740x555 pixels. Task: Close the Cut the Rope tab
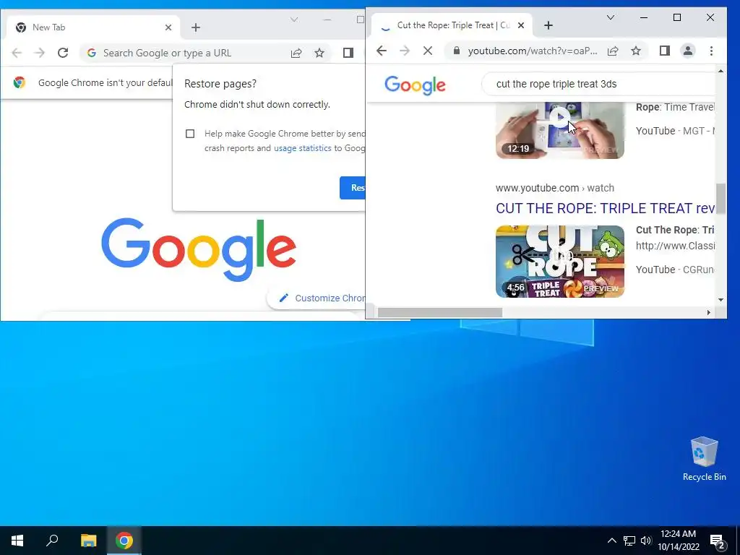coord(521,25)
